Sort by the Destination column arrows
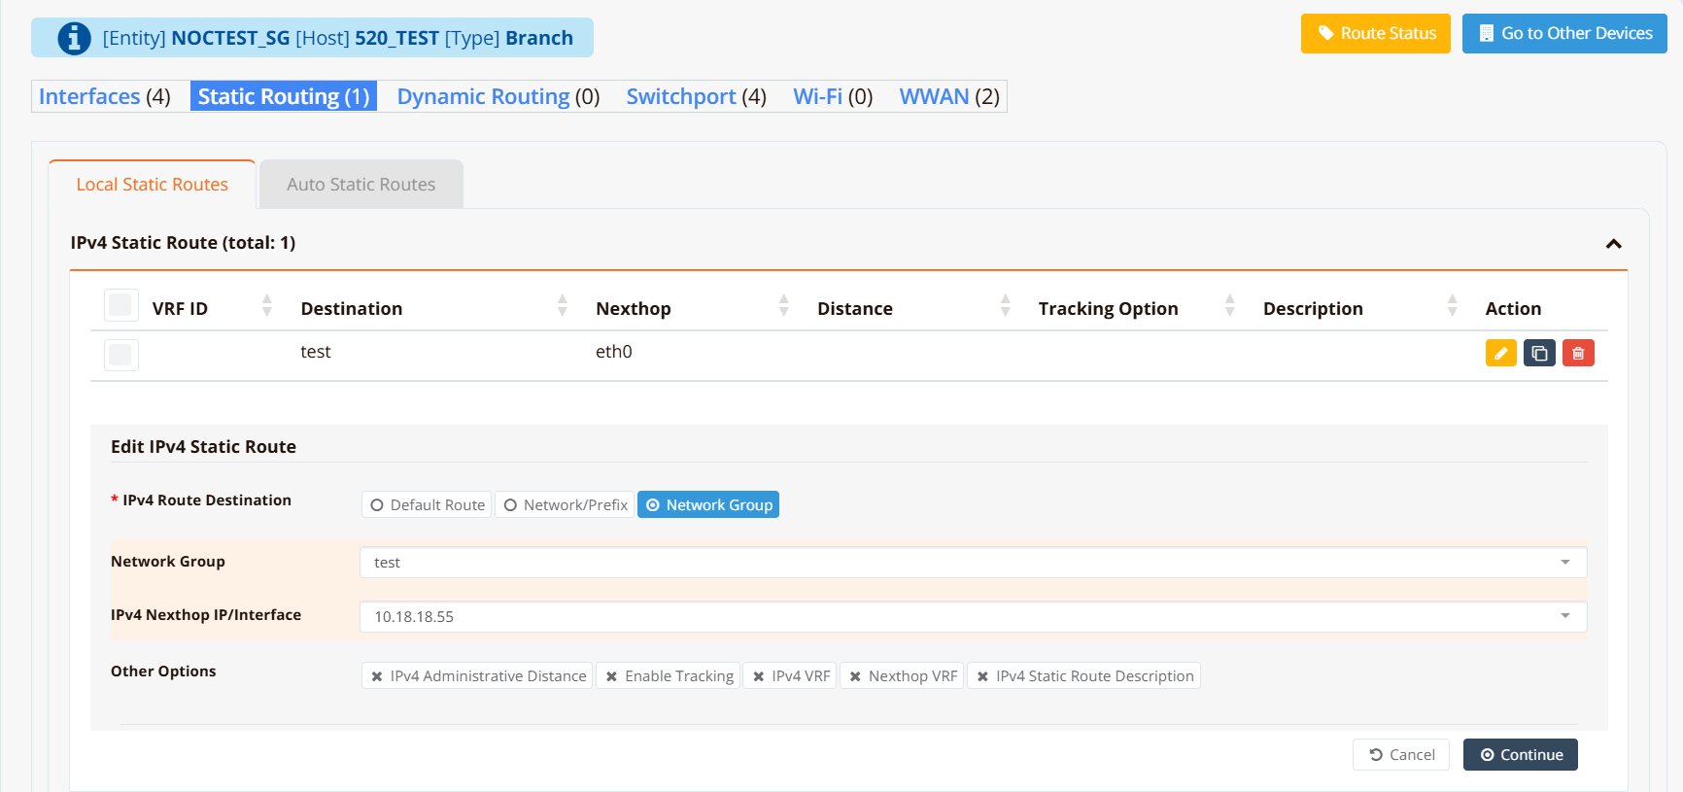 click(x=562, y=306)
